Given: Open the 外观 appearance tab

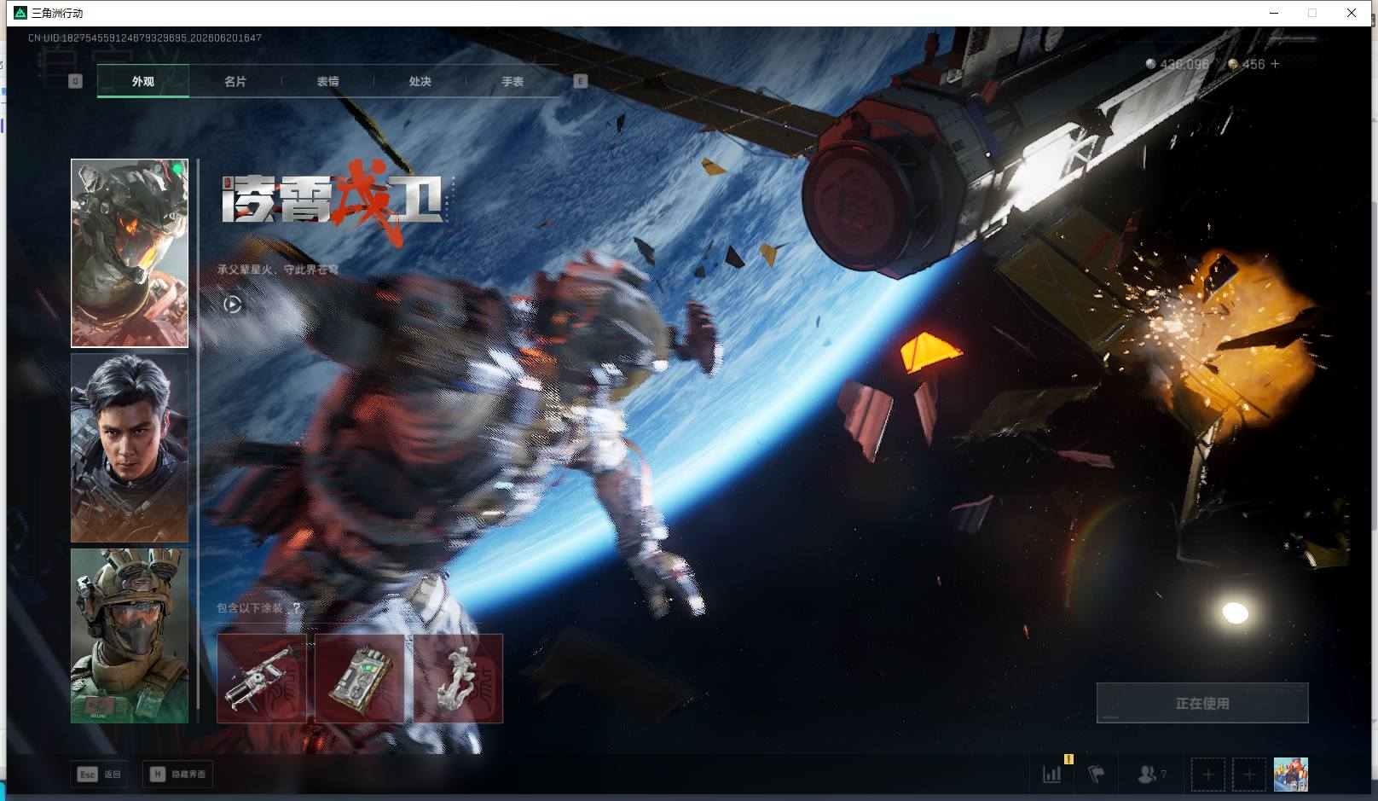Looking at the screenshot, I should pos(143,82).
